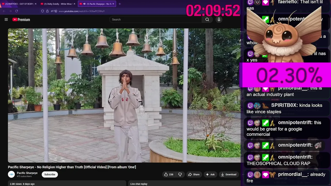
Task: Click the video player to pause
Action: tap(124, 95)
